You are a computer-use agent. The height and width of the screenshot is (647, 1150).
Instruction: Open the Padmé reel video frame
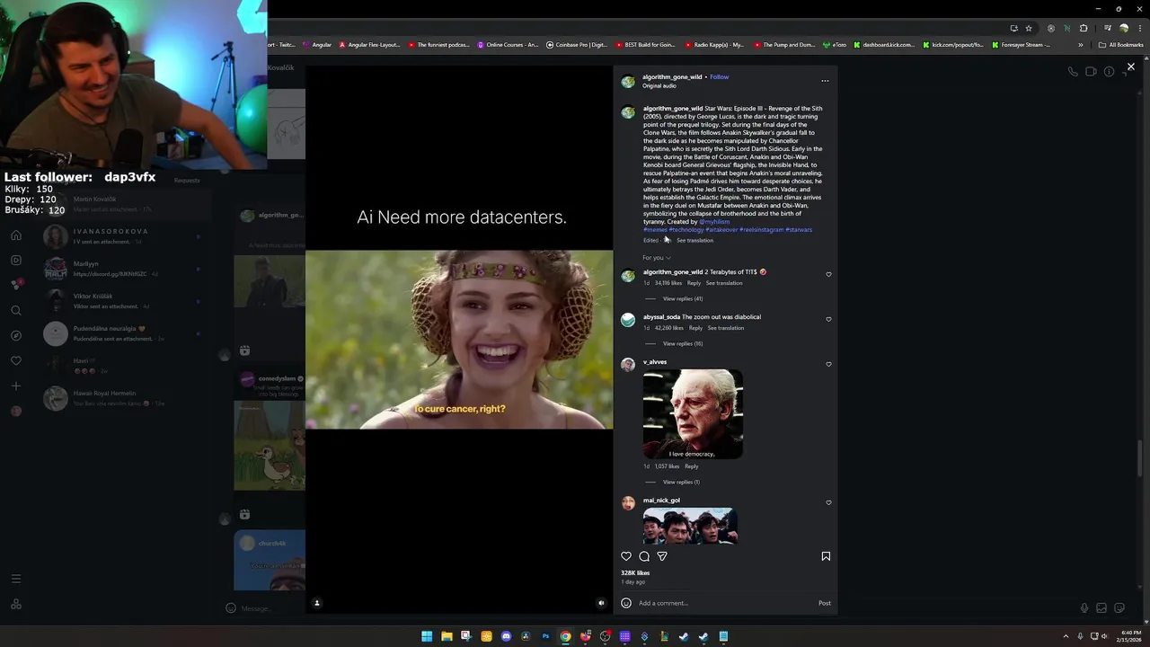tap(459, 340)
